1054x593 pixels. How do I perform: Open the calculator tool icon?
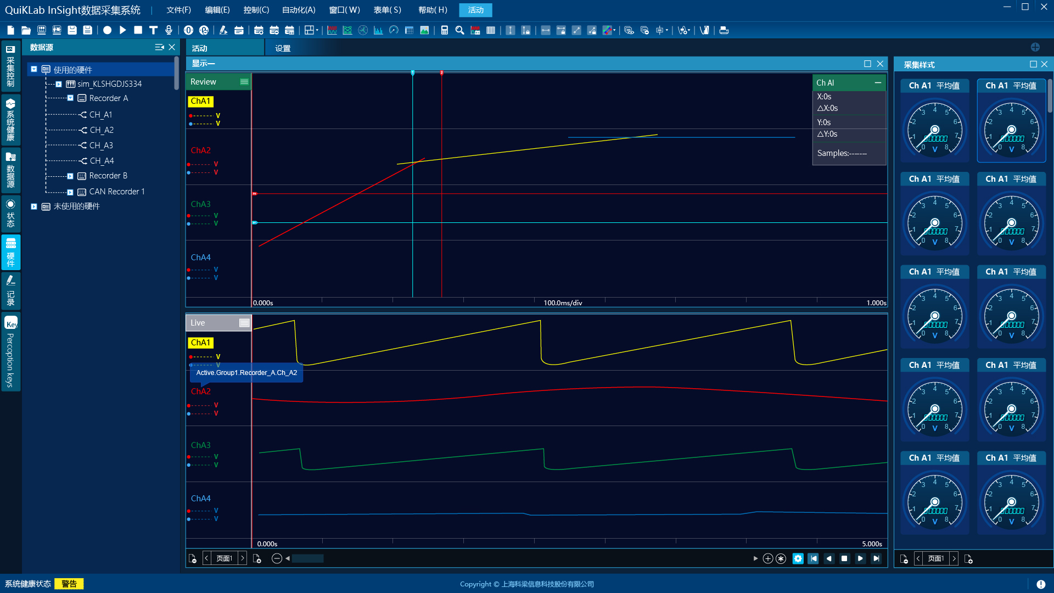click(445, 30)
